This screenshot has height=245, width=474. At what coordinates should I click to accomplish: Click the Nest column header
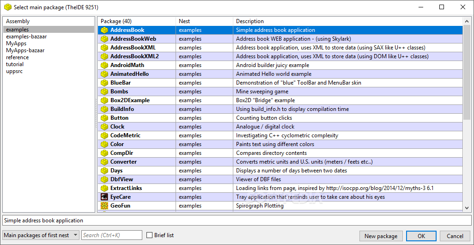[204, 21]
